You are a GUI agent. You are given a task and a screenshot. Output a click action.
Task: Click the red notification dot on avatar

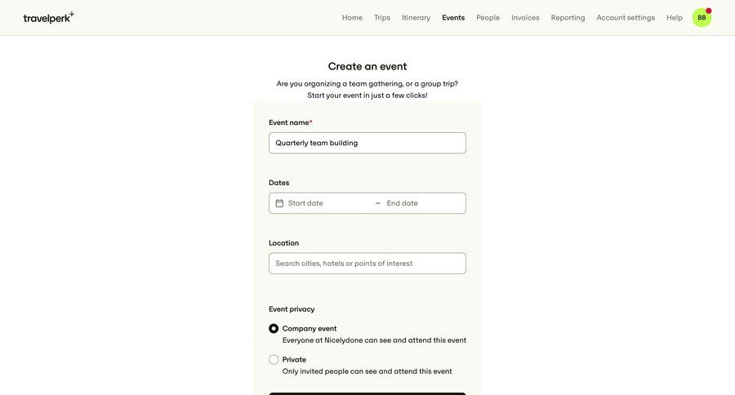(x=709, y=11)
